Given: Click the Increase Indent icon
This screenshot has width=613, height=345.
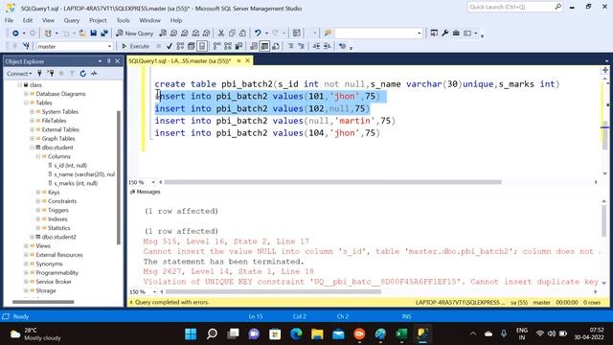Looking at the screenshot, I should [x=327, y=46].
